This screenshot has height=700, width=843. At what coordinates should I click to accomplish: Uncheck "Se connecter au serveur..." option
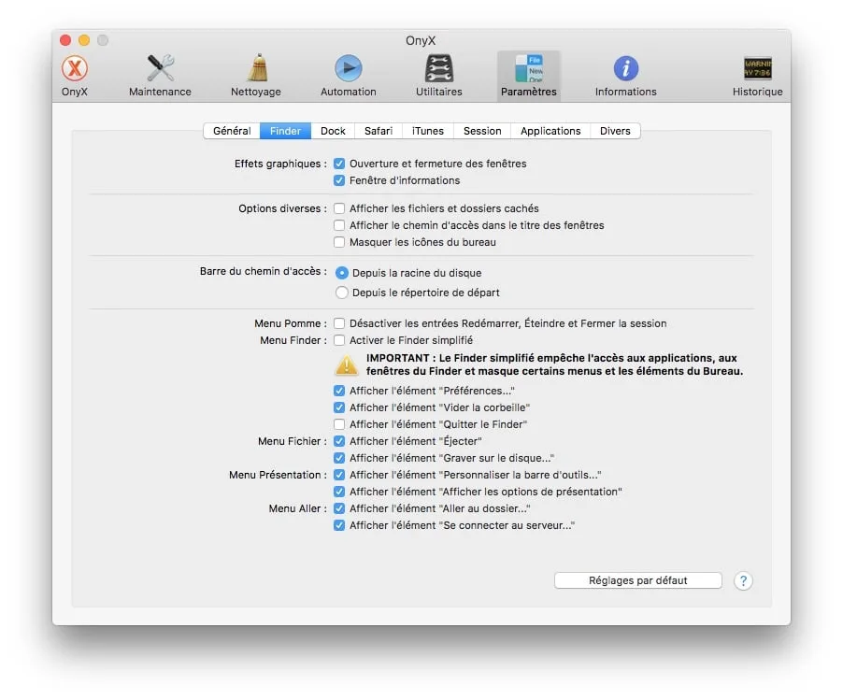click(339, 526)
